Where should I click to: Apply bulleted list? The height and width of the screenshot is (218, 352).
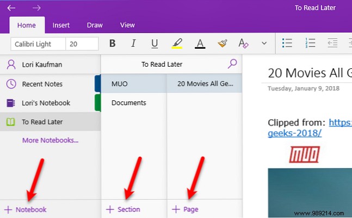287,43
